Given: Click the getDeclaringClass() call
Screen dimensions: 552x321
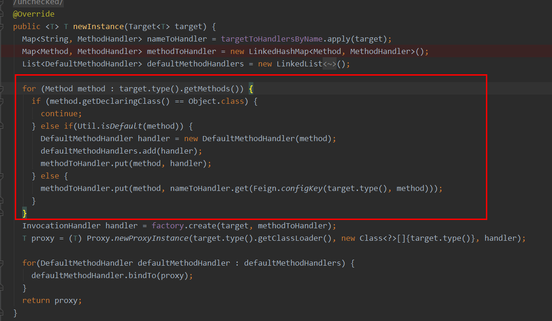Looking at the screenshot, I should pyautogui.click(x=126, y=101).
